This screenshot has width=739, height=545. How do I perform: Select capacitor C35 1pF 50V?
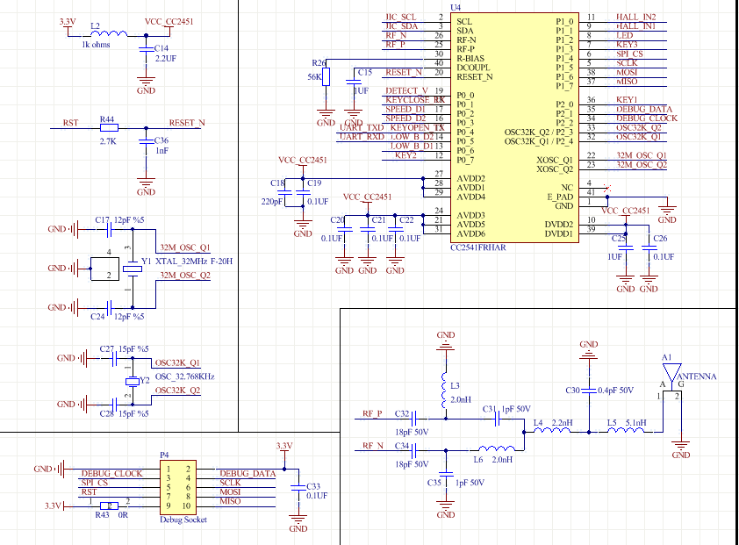click(x=446, y=474)
